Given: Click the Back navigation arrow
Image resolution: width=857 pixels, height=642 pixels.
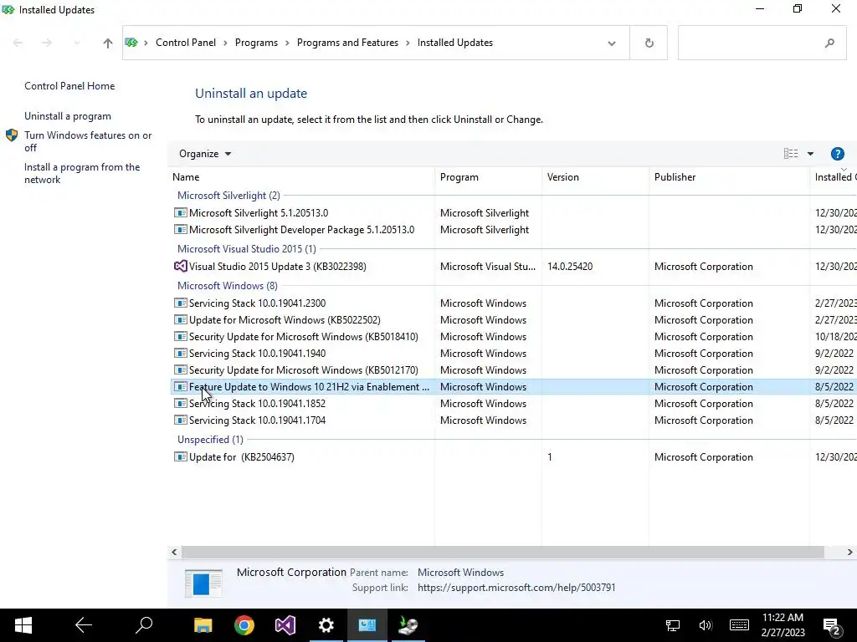Looking at the screenshot, I should click(18, 43).
